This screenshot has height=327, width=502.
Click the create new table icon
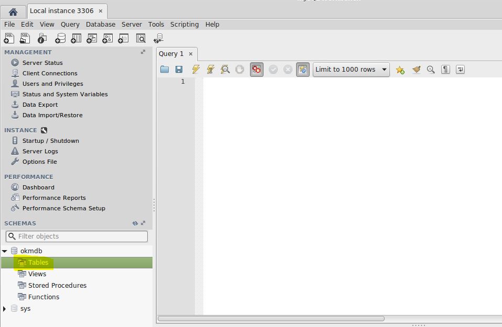click(x=76, y=38)
